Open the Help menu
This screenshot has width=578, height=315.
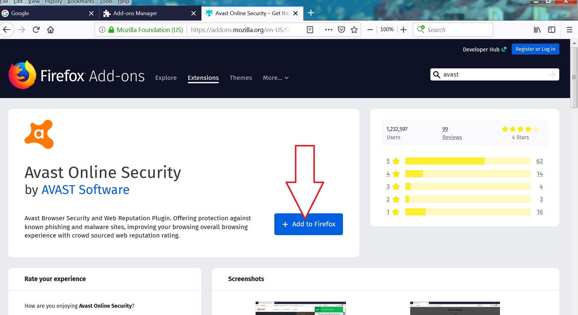pos(123,2)
